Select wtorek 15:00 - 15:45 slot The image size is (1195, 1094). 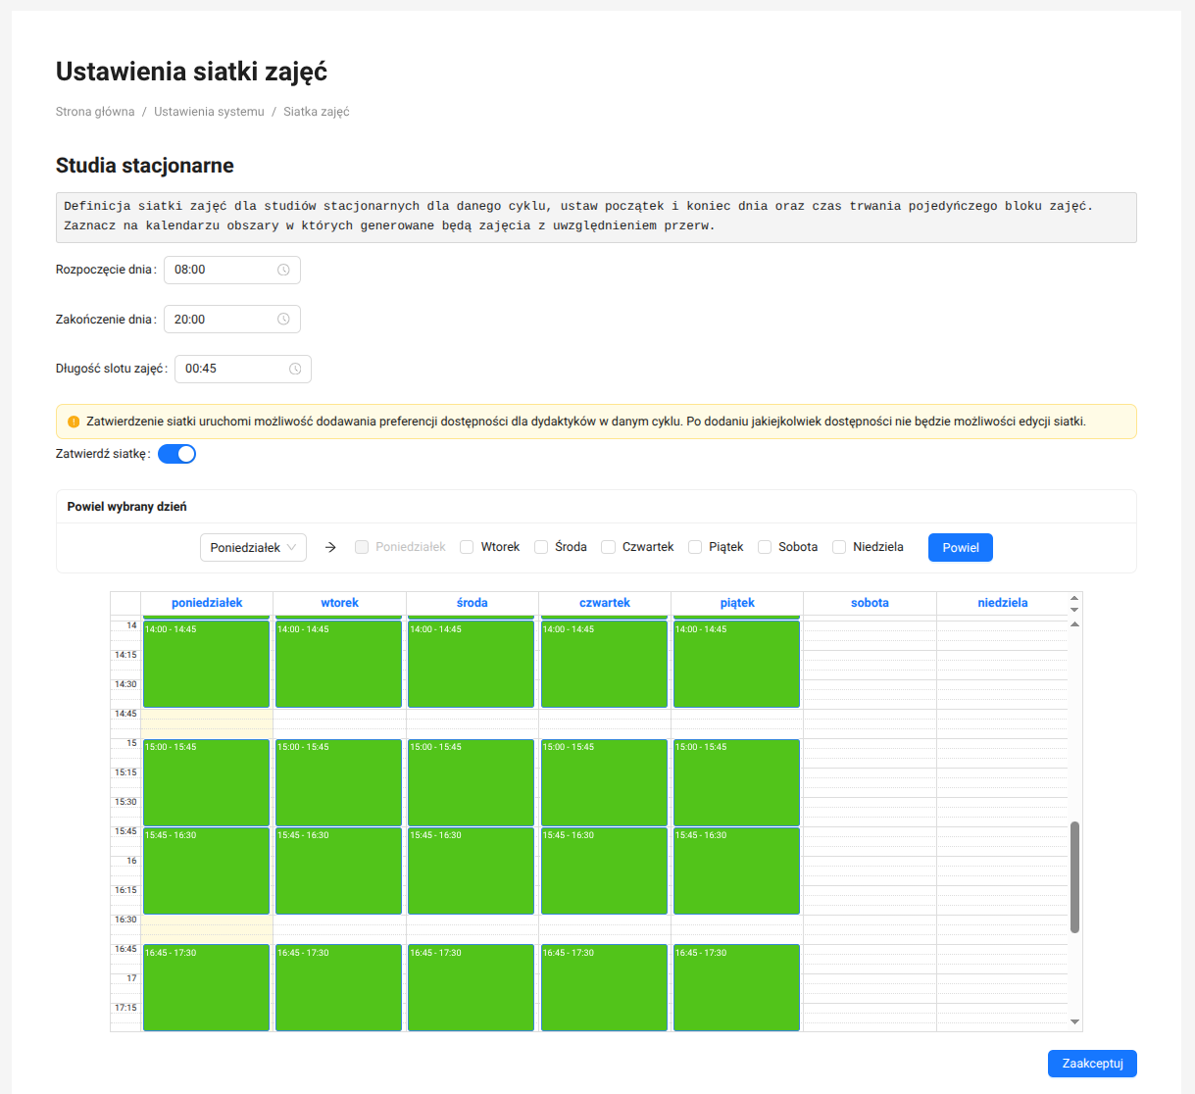click(x=338, y=782)
